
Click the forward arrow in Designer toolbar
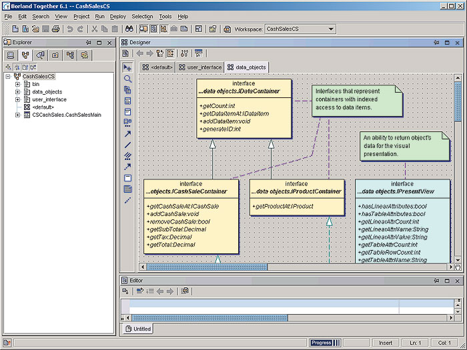(149, 53)
